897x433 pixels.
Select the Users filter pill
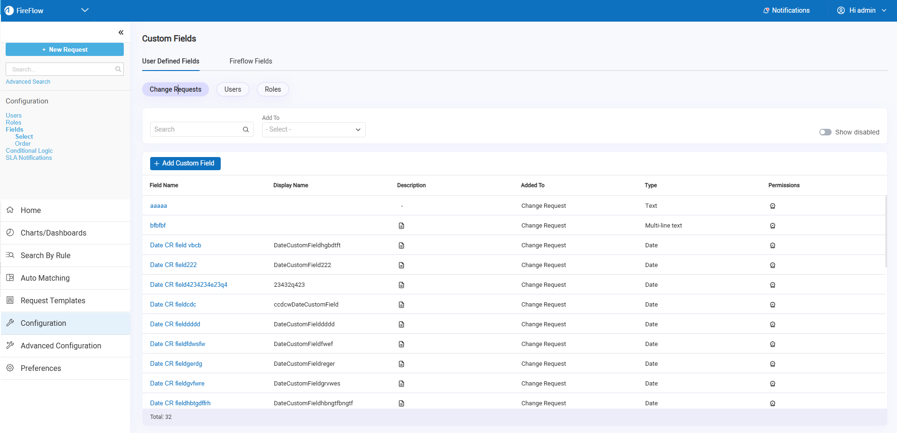coord(232,89)
